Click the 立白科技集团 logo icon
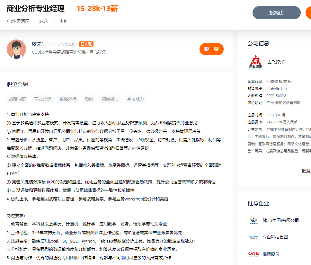The width and height of the screenshot is (311, 265). click(253, 237)
